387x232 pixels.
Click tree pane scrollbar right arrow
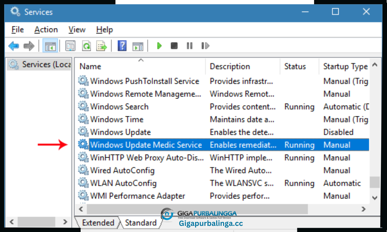click(x=65, y=222)
